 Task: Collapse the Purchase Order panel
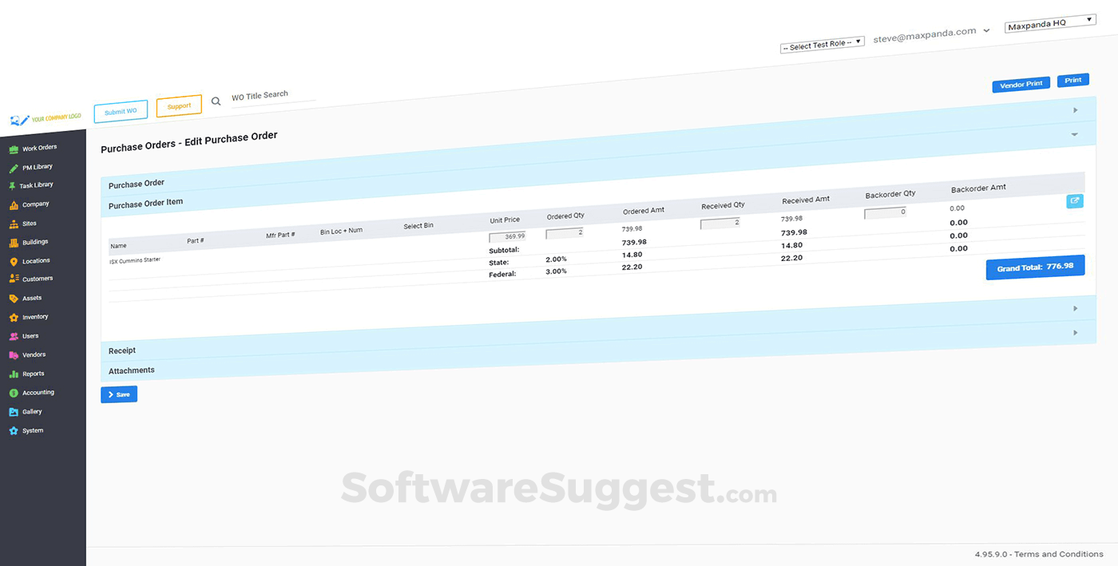pos(1075,133)
